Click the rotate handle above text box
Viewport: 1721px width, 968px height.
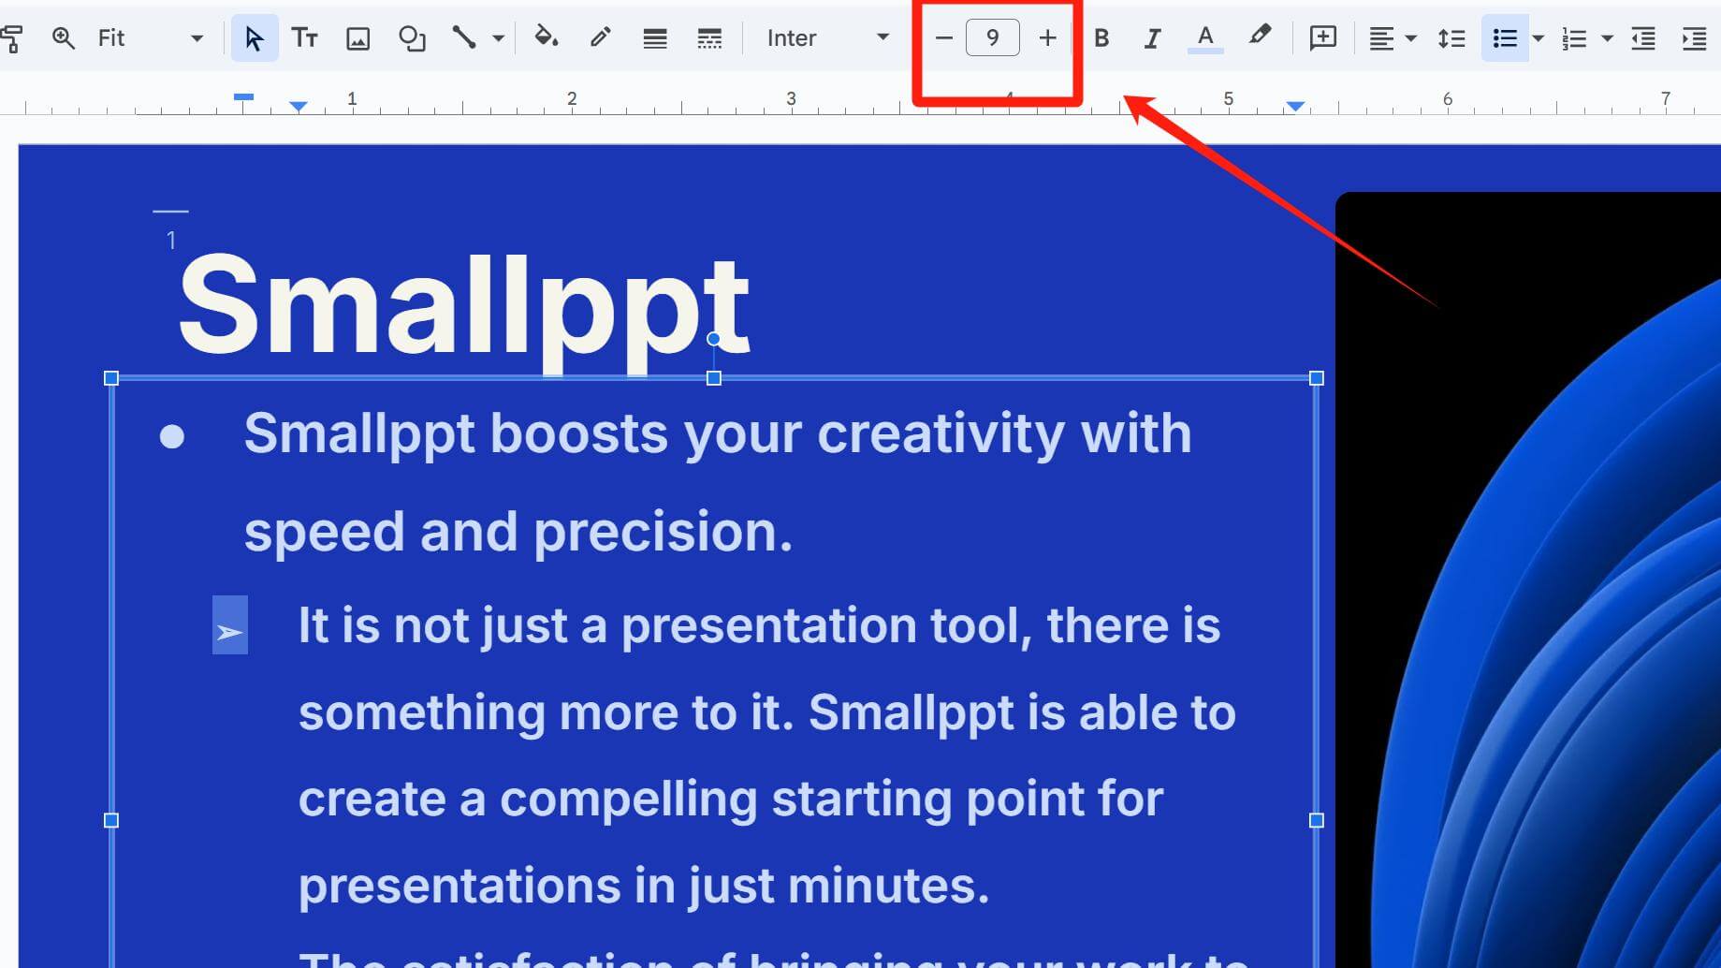714,339
